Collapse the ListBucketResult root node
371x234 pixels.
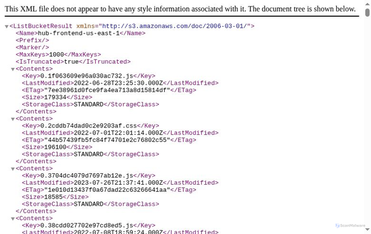click(x=6, y=27)
